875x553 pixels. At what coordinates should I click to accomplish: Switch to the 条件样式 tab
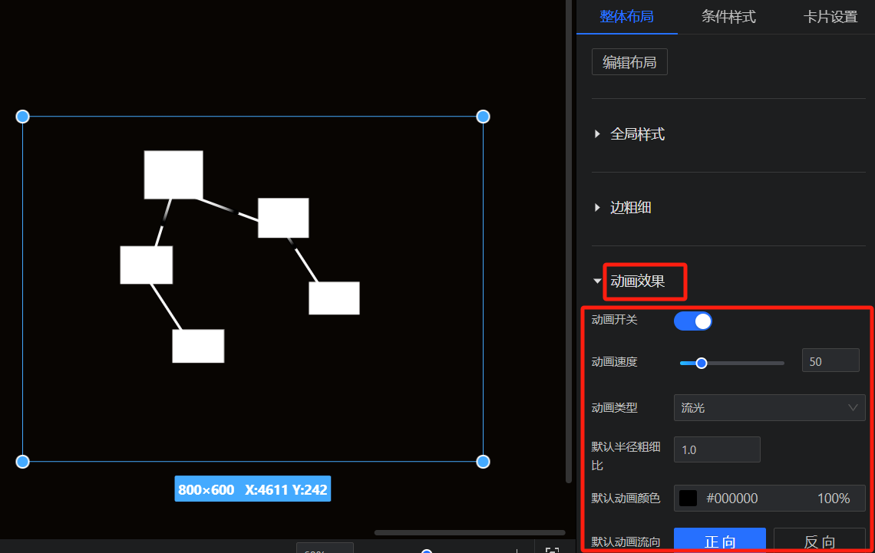pyautogui.click(x=728, y=17)
